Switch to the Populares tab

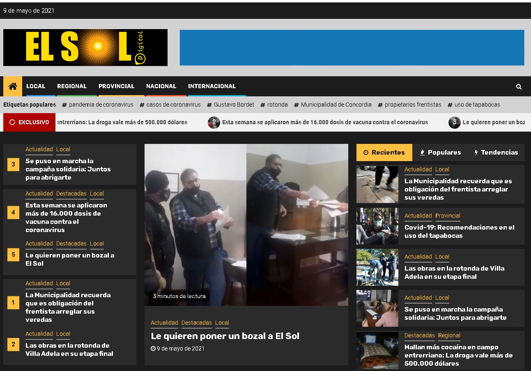pos(440,152)
